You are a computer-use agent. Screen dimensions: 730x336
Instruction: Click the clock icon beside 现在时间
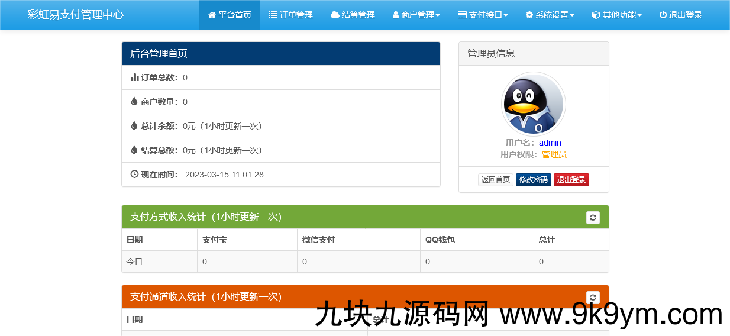tap(134, 175)
